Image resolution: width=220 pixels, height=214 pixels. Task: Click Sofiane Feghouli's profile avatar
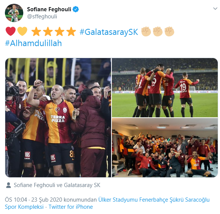pos(14,13)
